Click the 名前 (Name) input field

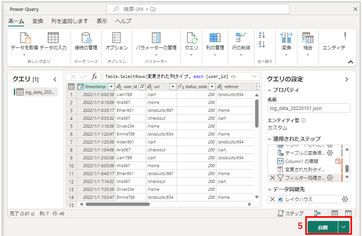pos(309,108)
